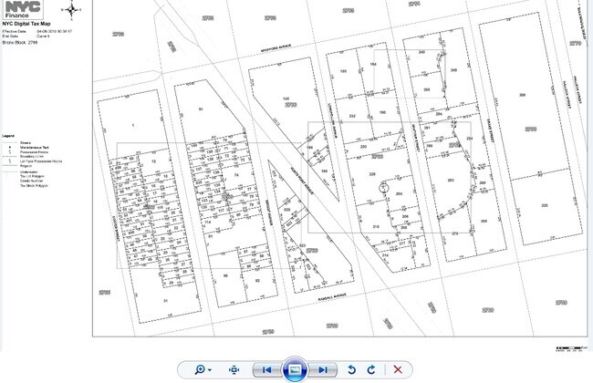
Task: Rotate the map counterclockwise
Action: [351, 368]
